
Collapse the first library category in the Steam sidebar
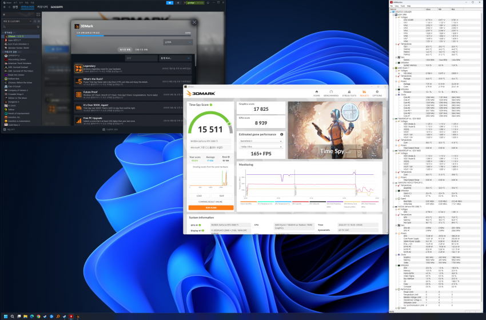3,33
